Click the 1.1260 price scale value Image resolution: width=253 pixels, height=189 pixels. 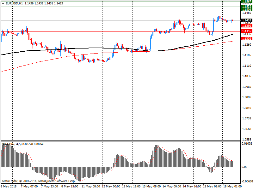pyautogui.click(x=247, y=44)
